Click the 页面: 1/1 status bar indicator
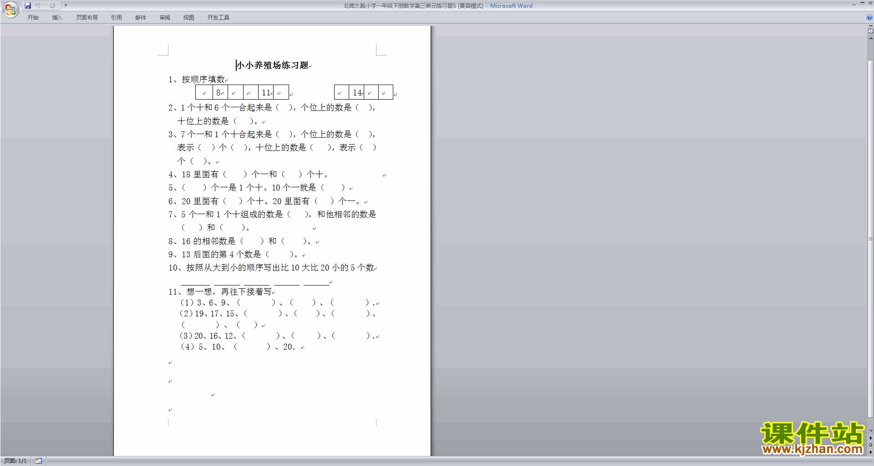This screenshot has height=466, width=874. (15, 461)
